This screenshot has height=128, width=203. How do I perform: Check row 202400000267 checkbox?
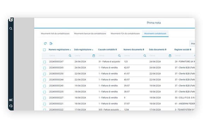44,62
